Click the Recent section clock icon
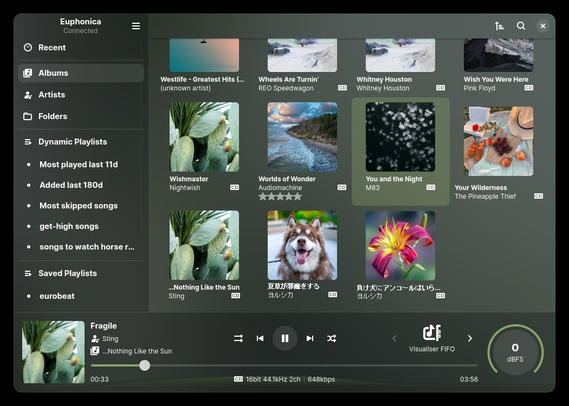The width and height of the screenshot is (569, 406). point(28,47)
